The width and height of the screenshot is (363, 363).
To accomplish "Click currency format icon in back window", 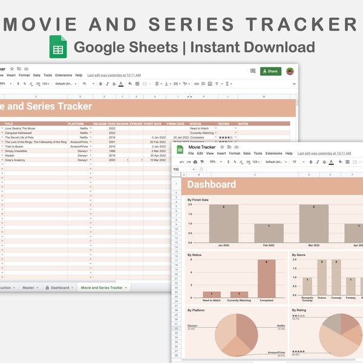I will tap(18, 84).
